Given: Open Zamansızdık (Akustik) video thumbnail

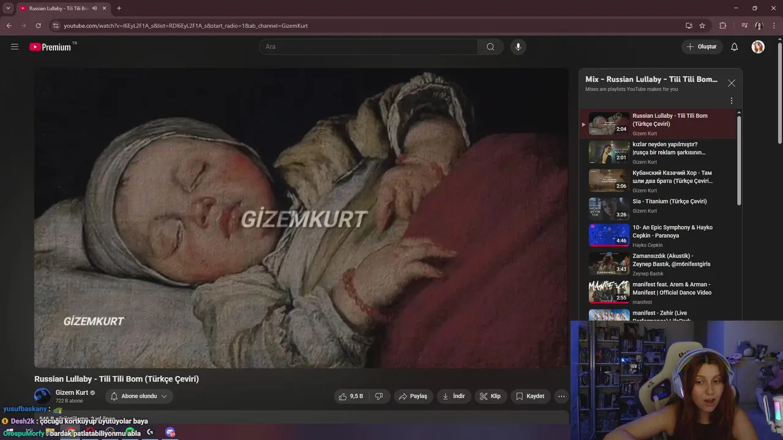Looking at the screenshot, I should point(609,264).
